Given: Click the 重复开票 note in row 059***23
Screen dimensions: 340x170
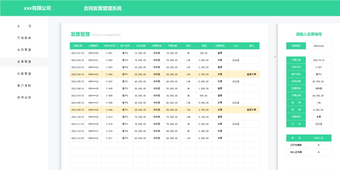Looking at the screenshot, I should pos(252,74).
